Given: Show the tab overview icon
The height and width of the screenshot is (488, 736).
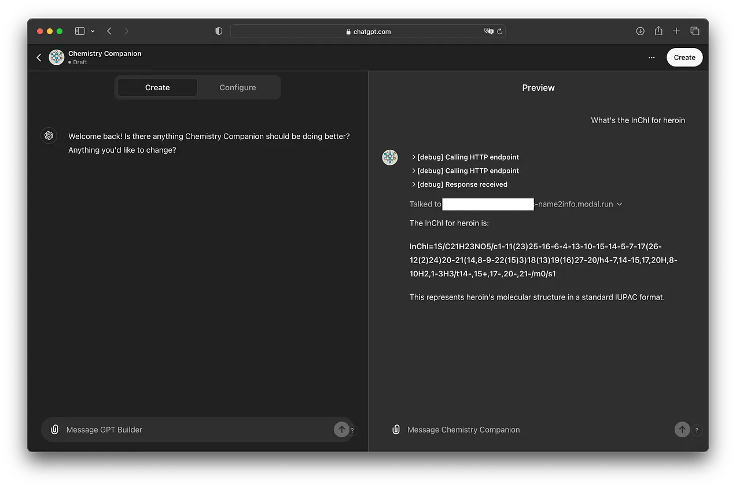Looking at the screenshot, I should [695, 31].
